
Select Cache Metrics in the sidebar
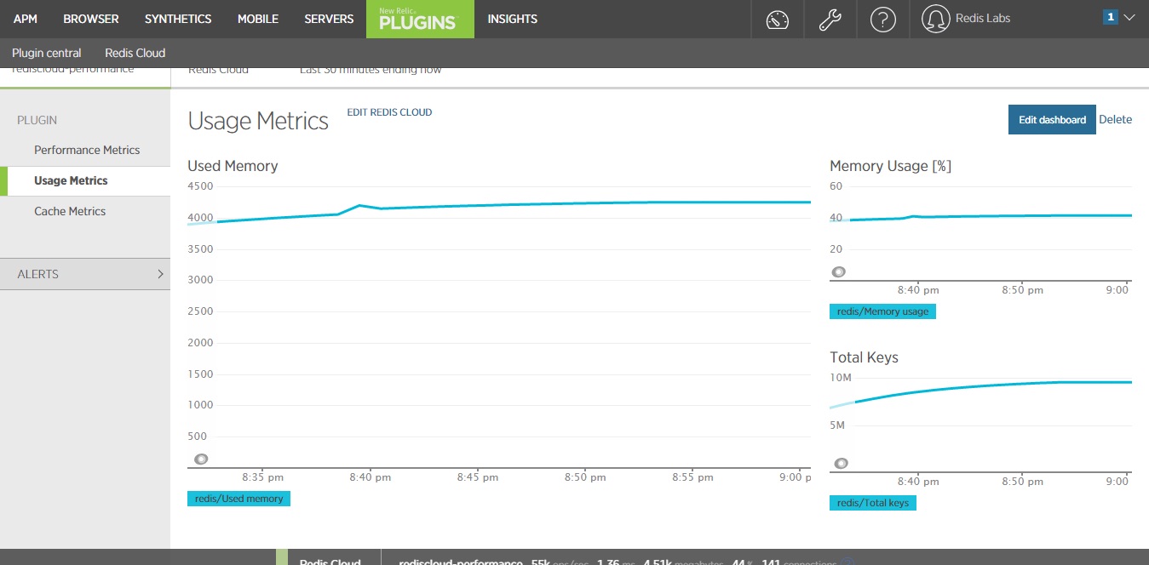click(x=70, y=211)
